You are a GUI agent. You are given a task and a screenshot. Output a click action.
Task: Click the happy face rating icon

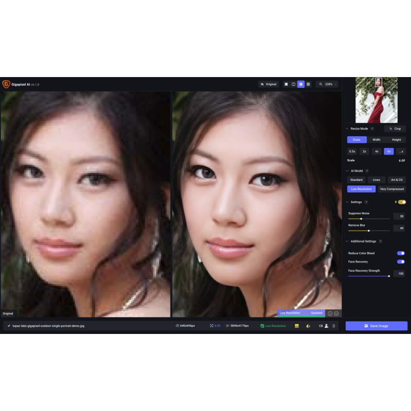(x=330, y=313)
